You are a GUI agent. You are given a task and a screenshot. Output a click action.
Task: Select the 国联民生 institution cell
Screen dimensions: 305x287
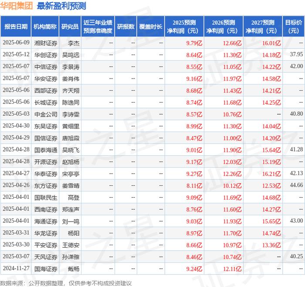pyautogui.click(x=46, y=198)
